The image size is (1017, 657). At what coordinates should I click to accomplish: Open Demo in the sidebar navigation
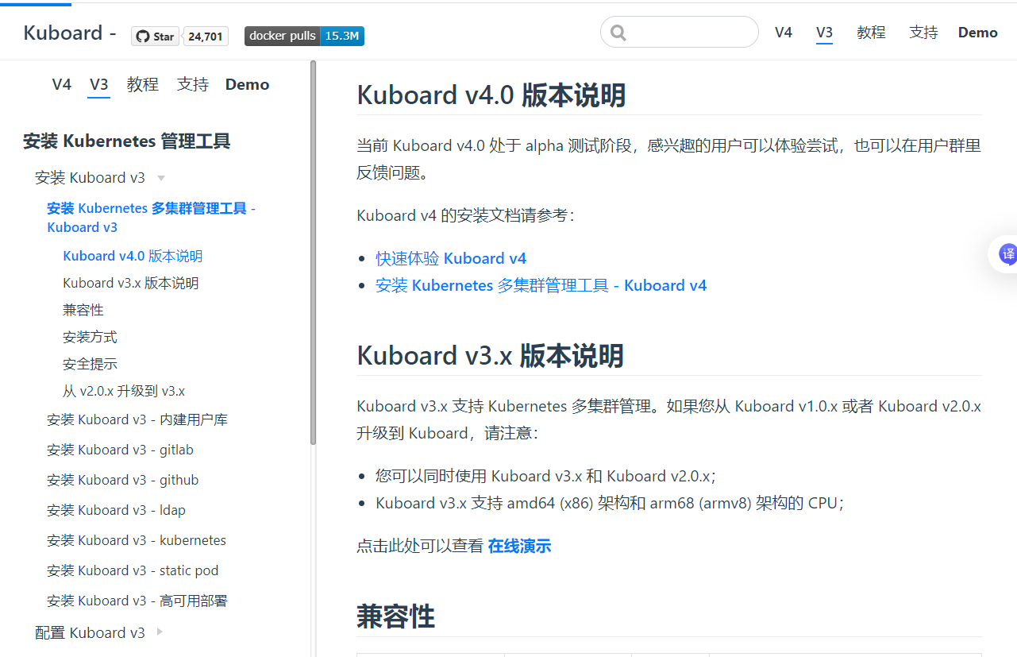click(x=248, y=84)
